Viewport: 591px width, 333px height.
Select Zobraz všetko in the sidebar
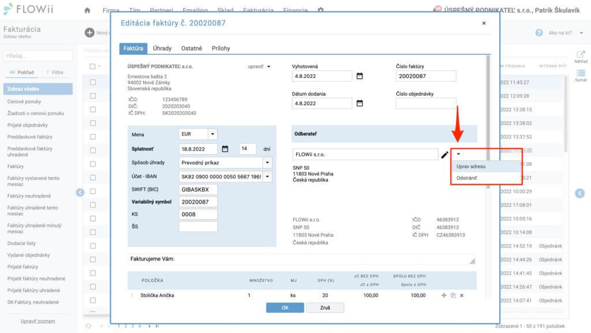[x=38, y=89]
